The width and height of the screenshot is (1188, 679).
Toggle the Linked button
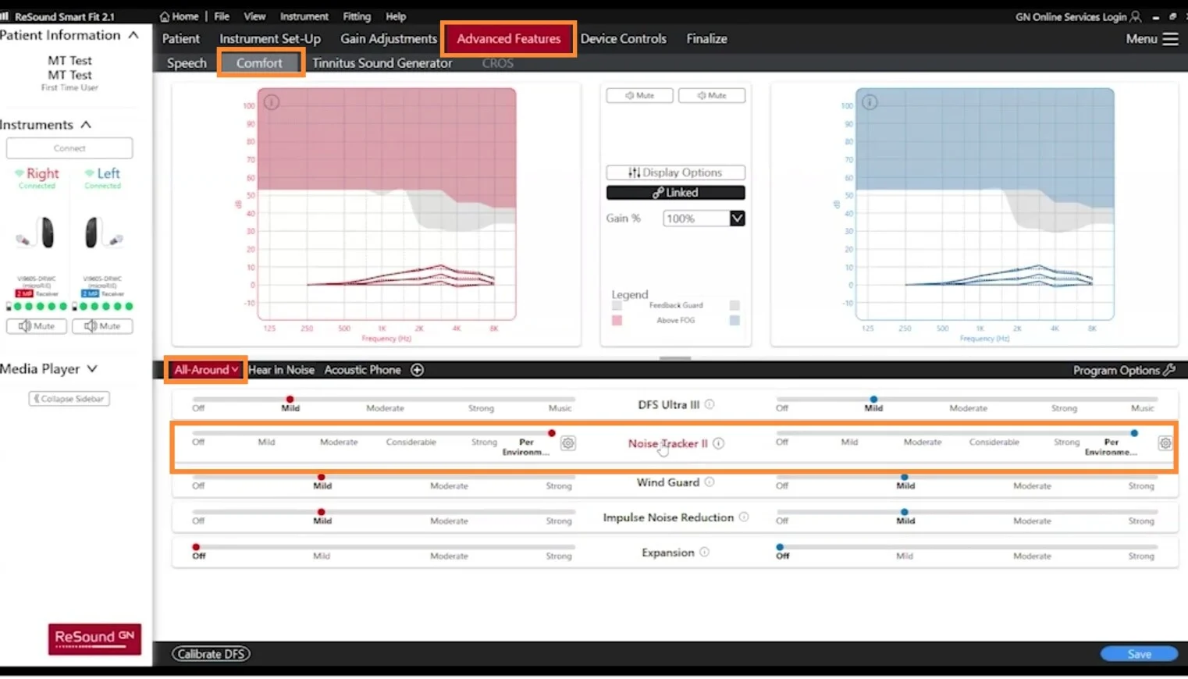pos(675,193)
